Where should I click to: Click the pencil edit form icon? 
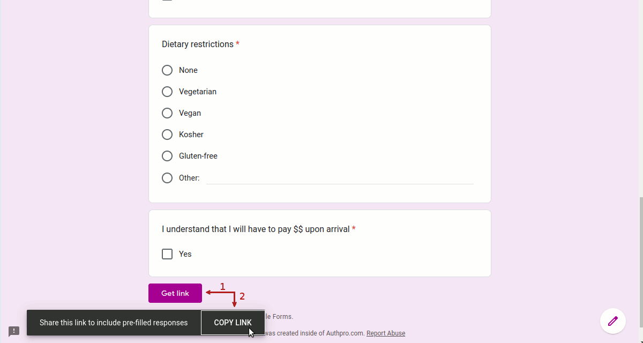coord(613,321)
